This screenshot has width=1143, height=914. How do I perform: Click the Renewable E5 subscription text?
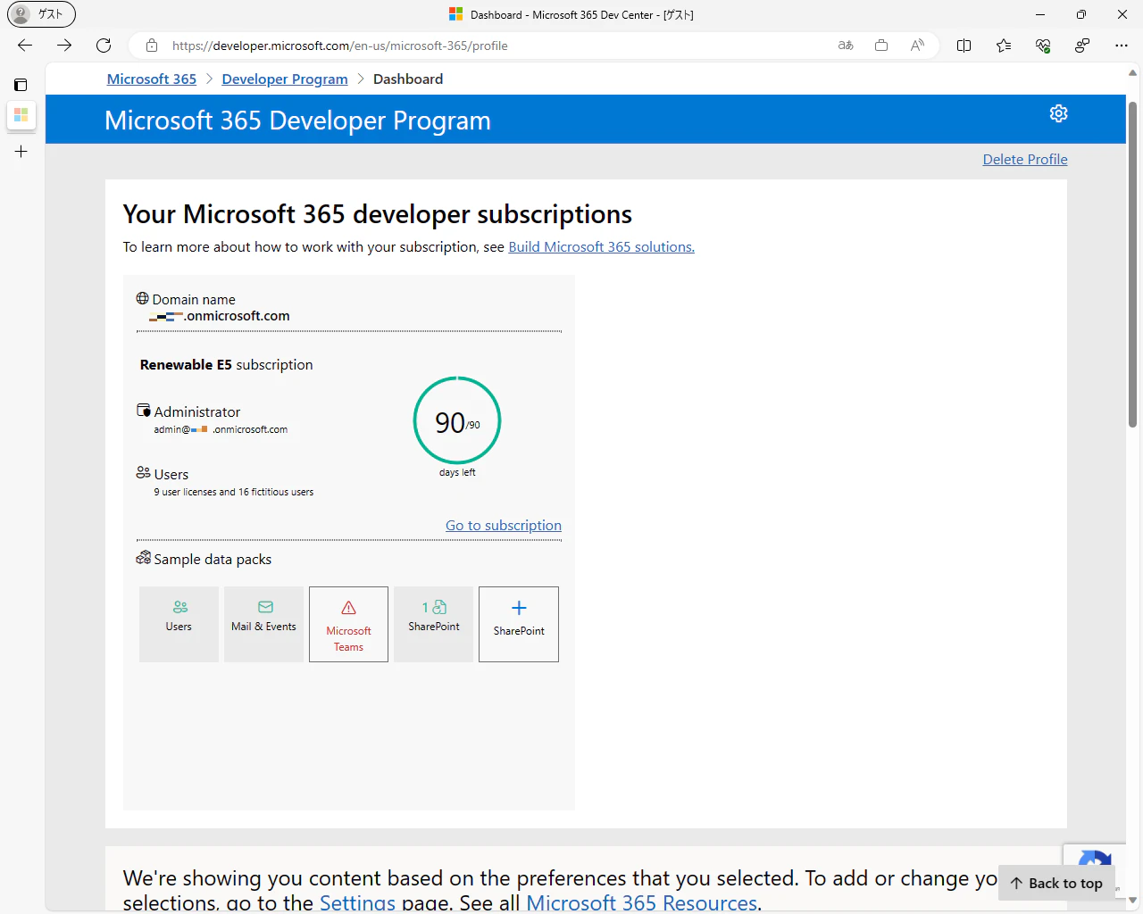pyautogui.click(x=226, y=365)
